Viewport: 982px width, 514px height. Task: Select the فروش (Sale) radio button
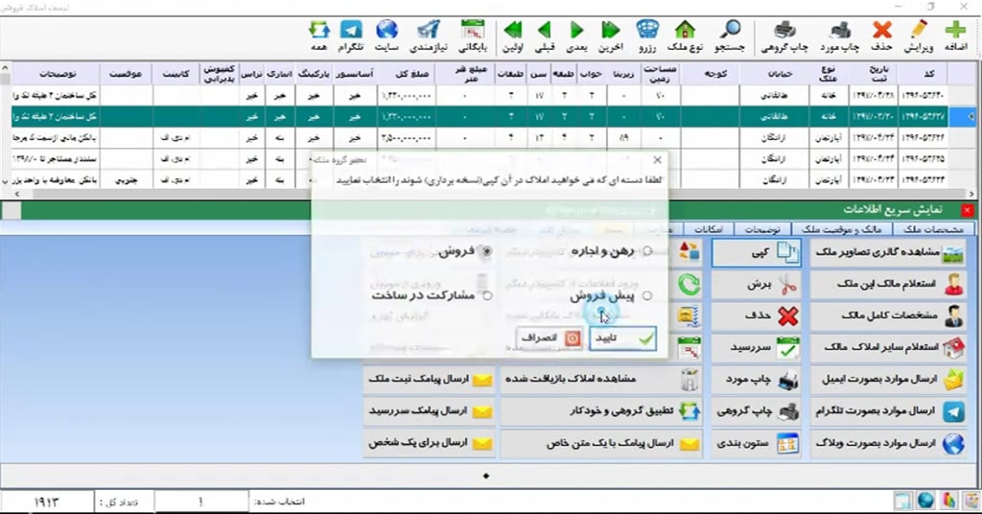(487, 251)
